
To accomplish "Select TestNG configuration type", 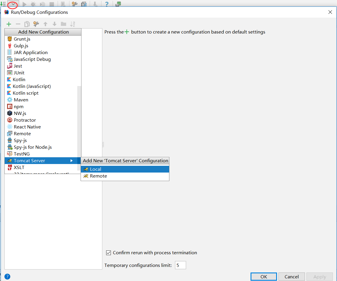I will 41,154.
